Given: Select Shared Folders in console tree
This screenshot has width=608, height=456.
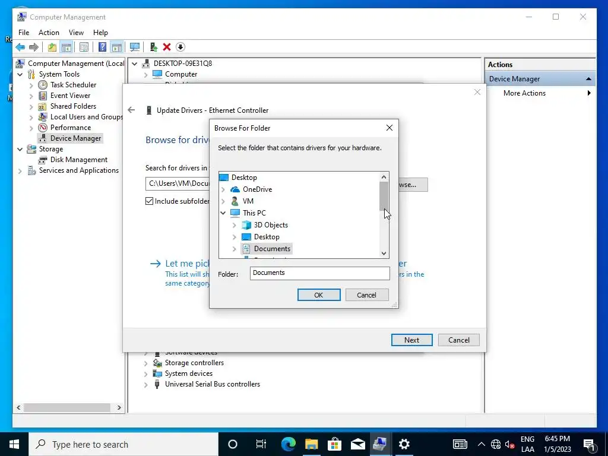Looking at the screenshot, I should pyautogui.click(x=73, y=106).
